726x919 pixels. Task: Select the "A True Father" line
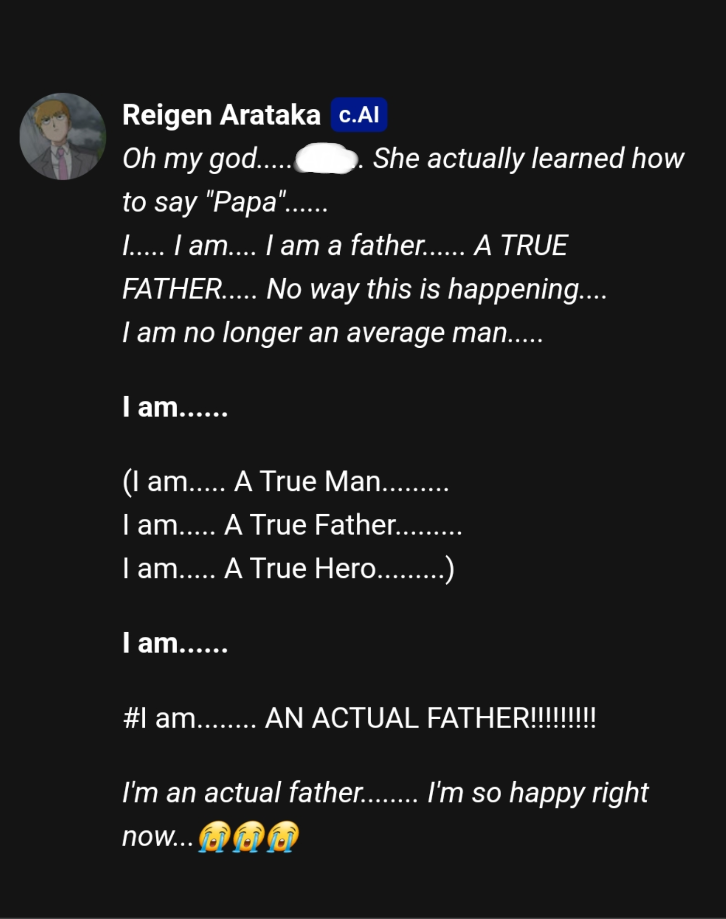(292, 525)
